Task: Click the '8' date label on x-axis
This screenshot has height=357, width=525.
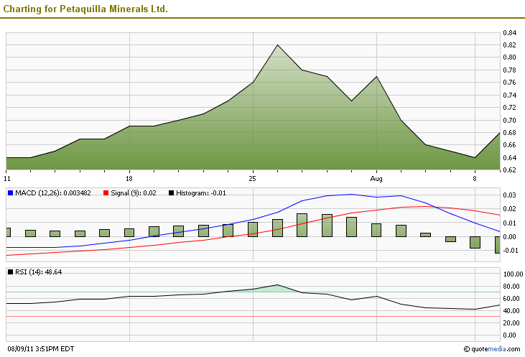Action: (x=475, y=177)
